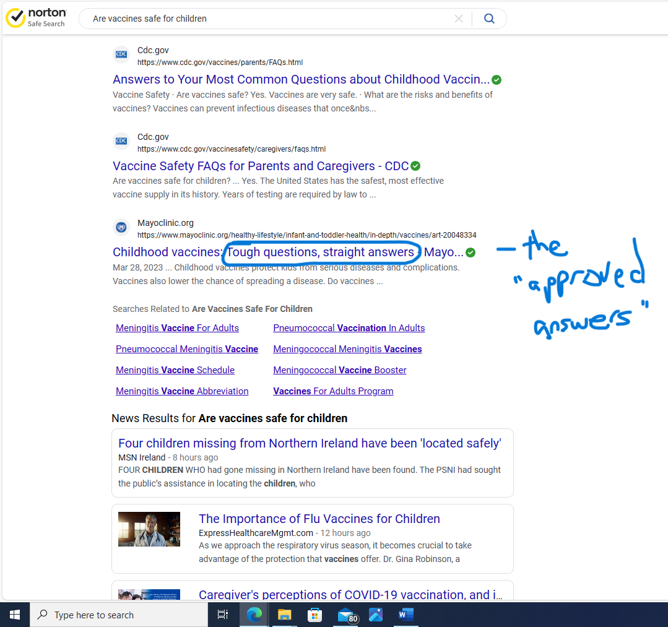668x627 pixels.
Task: Open news 'Four children missing from Northern Ireland'
Action: [x=310, y=443]
